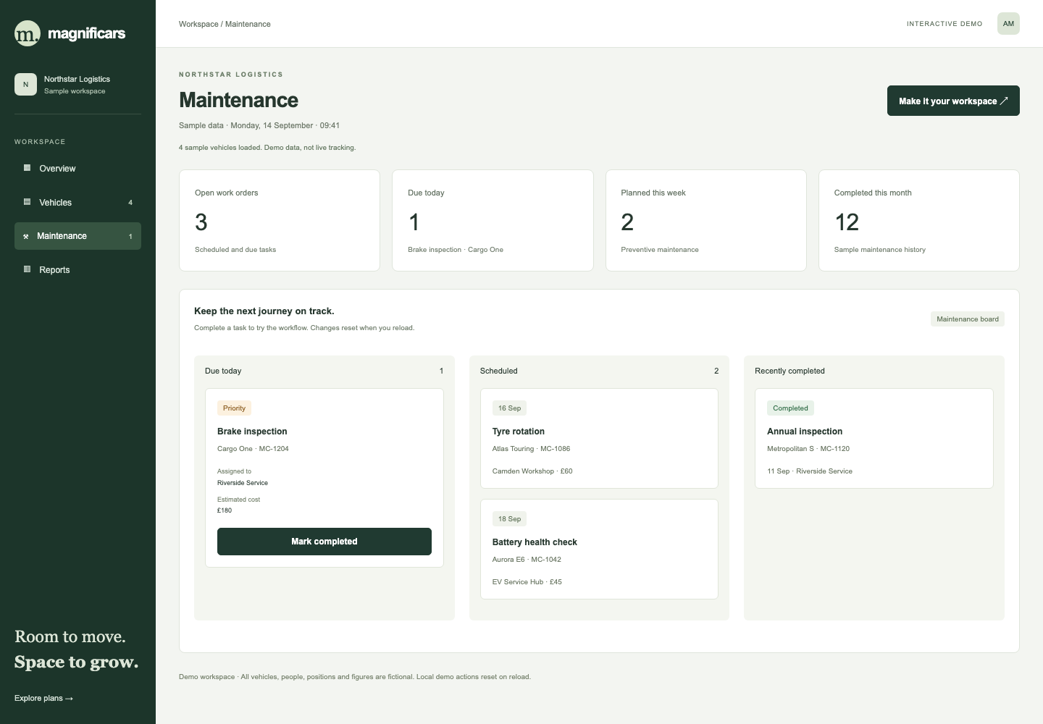The image size is (1043, 724).
Task: Mark the Brake inspection completed
Action: pyautogui.click(x=324, y=542)
